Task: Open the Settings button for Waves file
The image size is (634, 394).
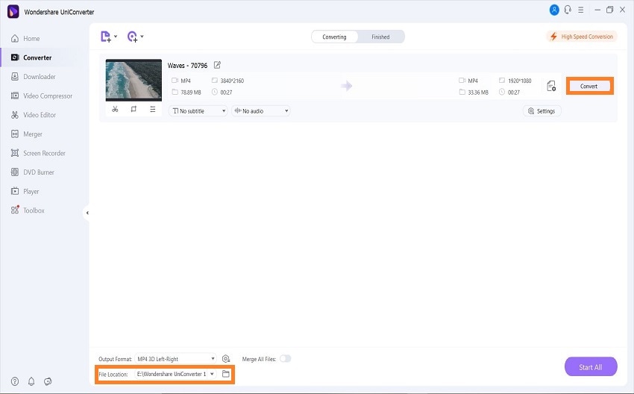Action: point(542,111)
